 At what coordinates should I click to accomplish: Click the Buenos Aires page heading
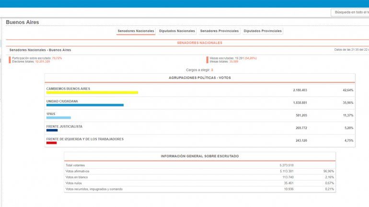point(23,22)
